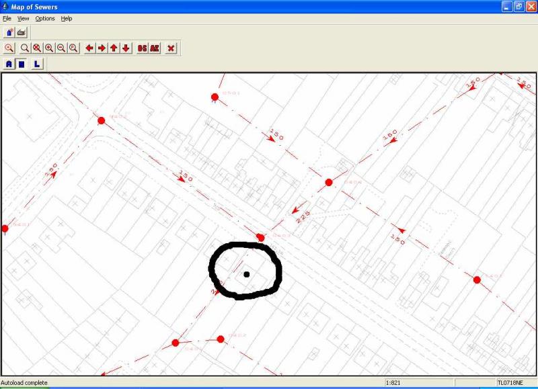Select the plain magnifier zoom tool
Screen dimensions: 538x389
tap(24, 48)
